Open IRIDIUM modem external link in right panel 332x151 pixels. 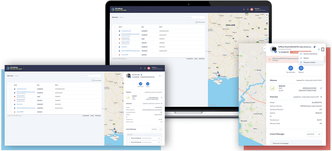pyautogui.click(x=321, y=88)
